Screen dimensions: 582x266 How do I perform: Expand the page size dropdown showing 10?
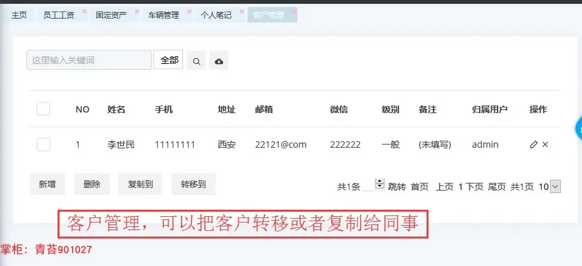(x=555, y=187)
